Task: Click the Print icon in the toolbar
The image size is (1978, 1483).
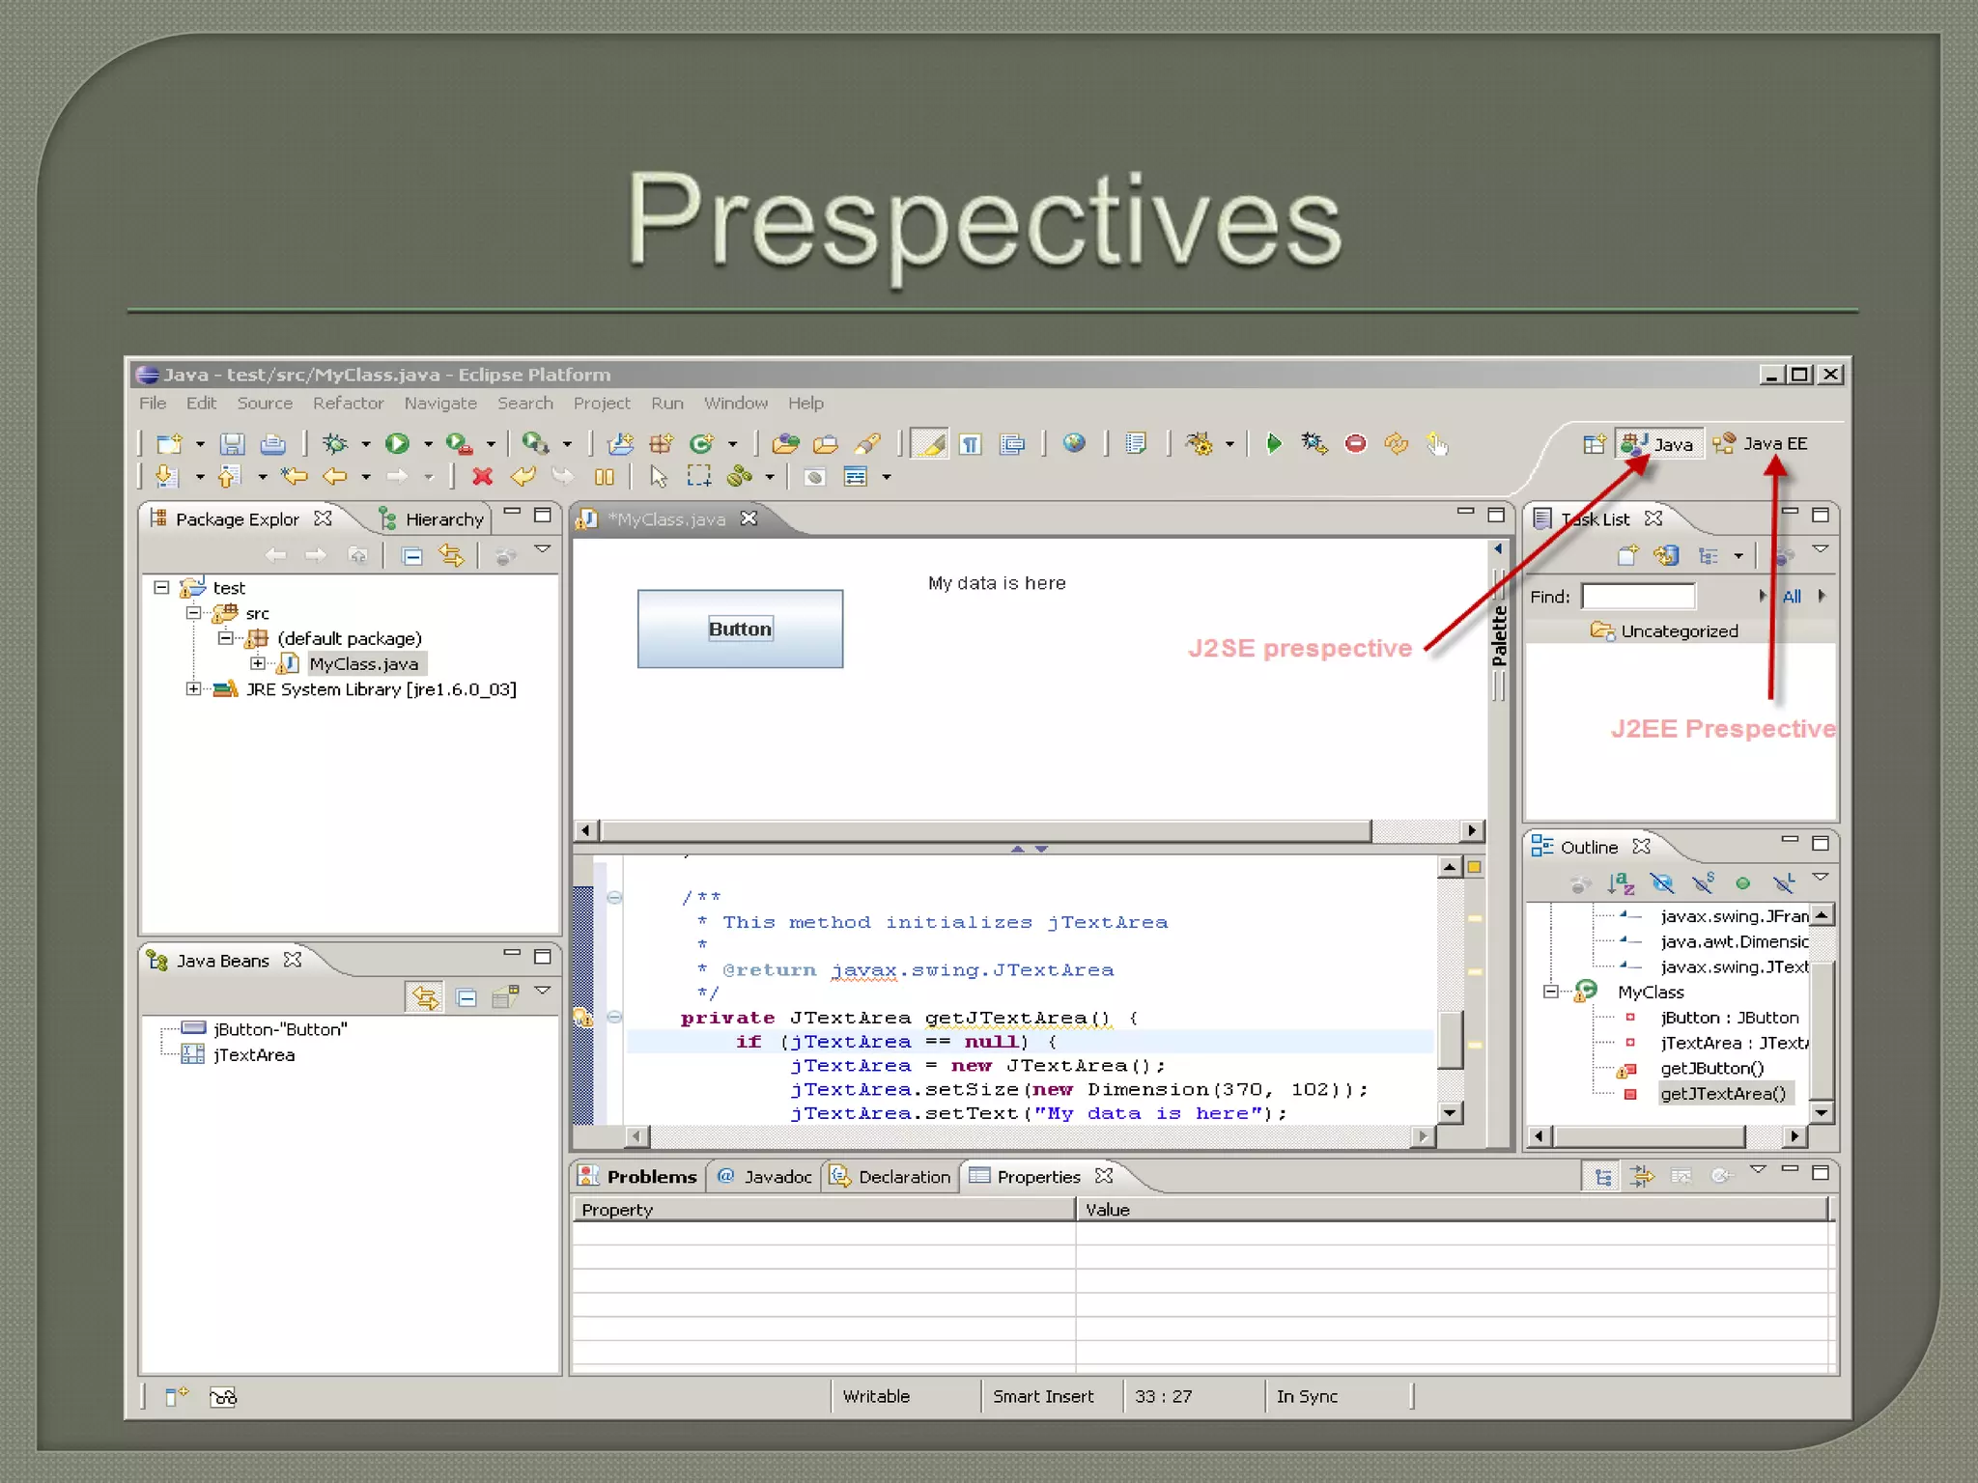Action: tap(273, 444)
